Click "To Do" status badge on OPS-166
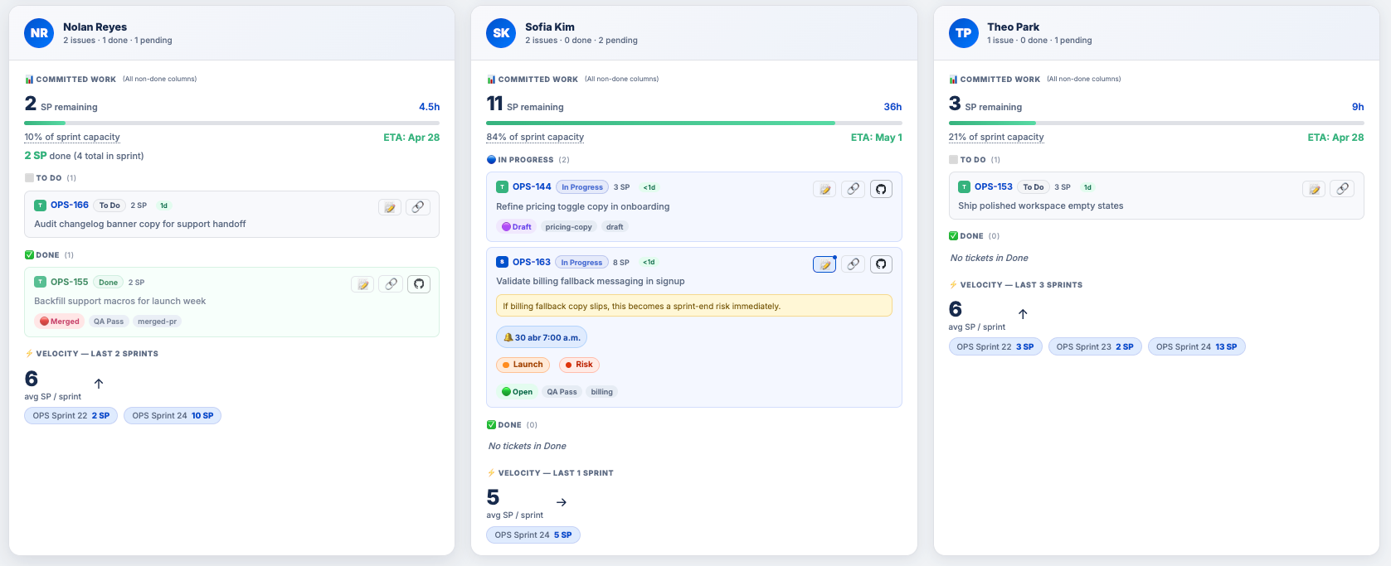 (109, 206)
